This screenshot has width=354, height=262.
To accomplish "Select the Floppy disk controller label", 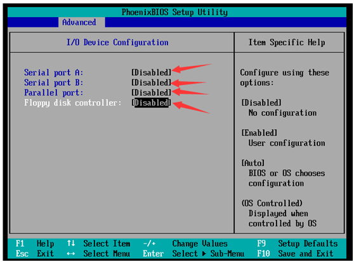I will (73, 103).
